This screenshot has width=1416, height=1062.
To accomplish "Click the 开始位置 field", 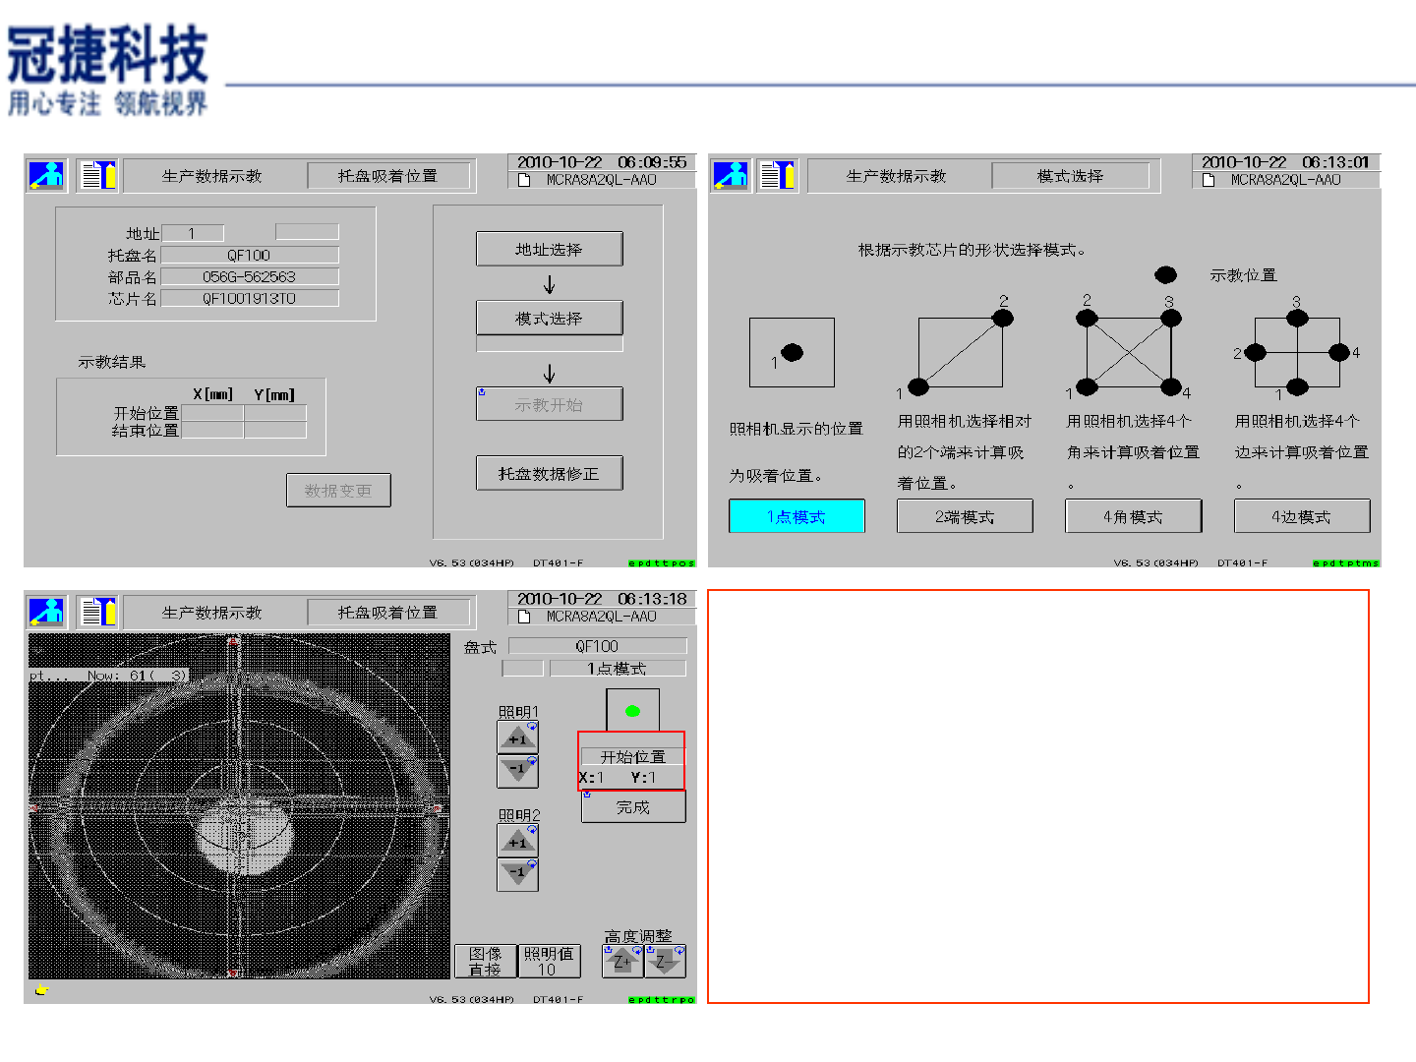I will [632, 756].
